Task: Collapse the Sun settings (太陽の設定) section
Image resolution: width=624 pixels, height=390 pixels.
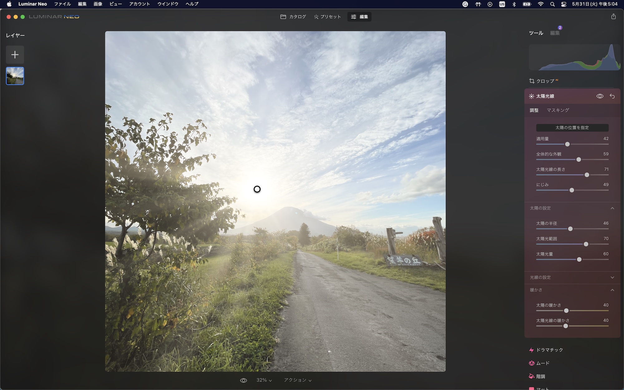Action: (x=612, y=208)
